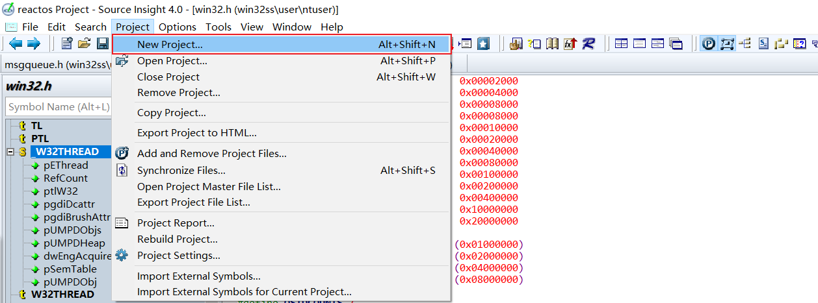Click the yellow hierarchy blocks icon
Screen dimensions: 818x303
782,43
